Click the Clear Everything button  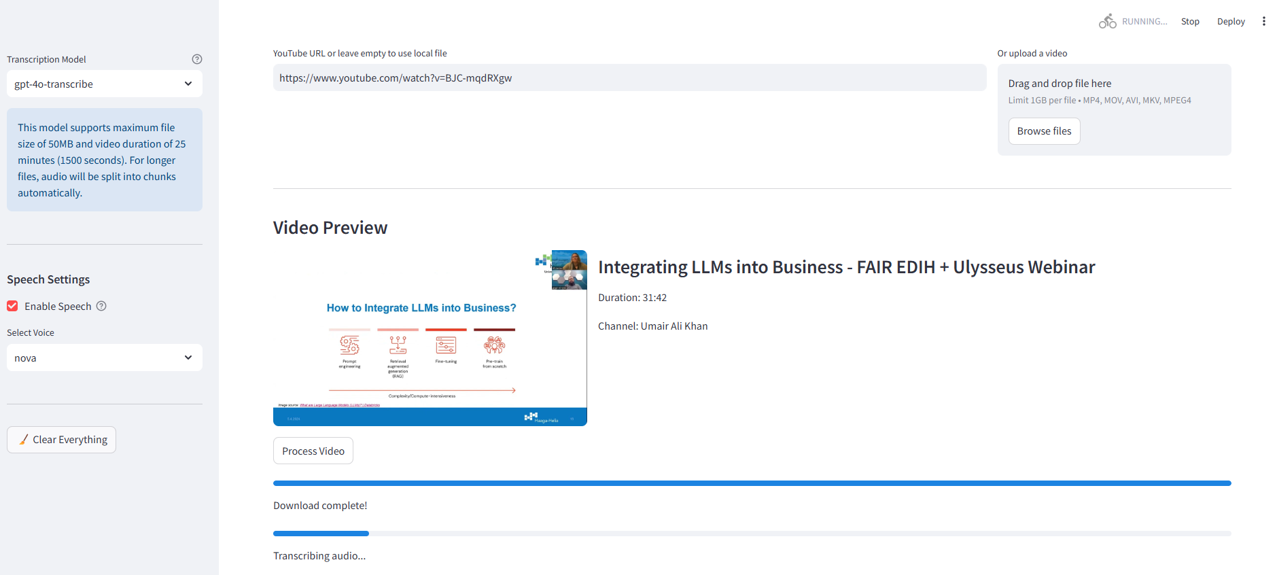tap(61, 440)
